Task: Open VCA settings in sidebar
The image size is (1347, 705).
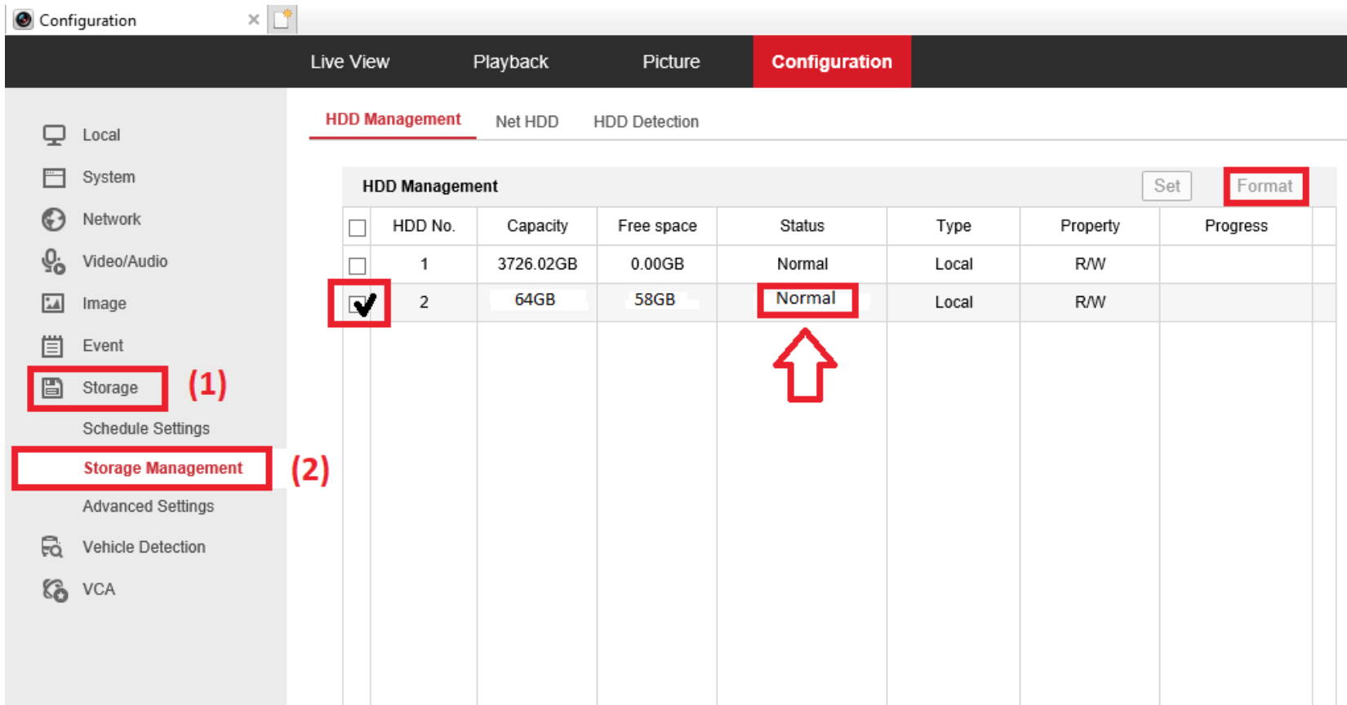Action: coord(98,589)
